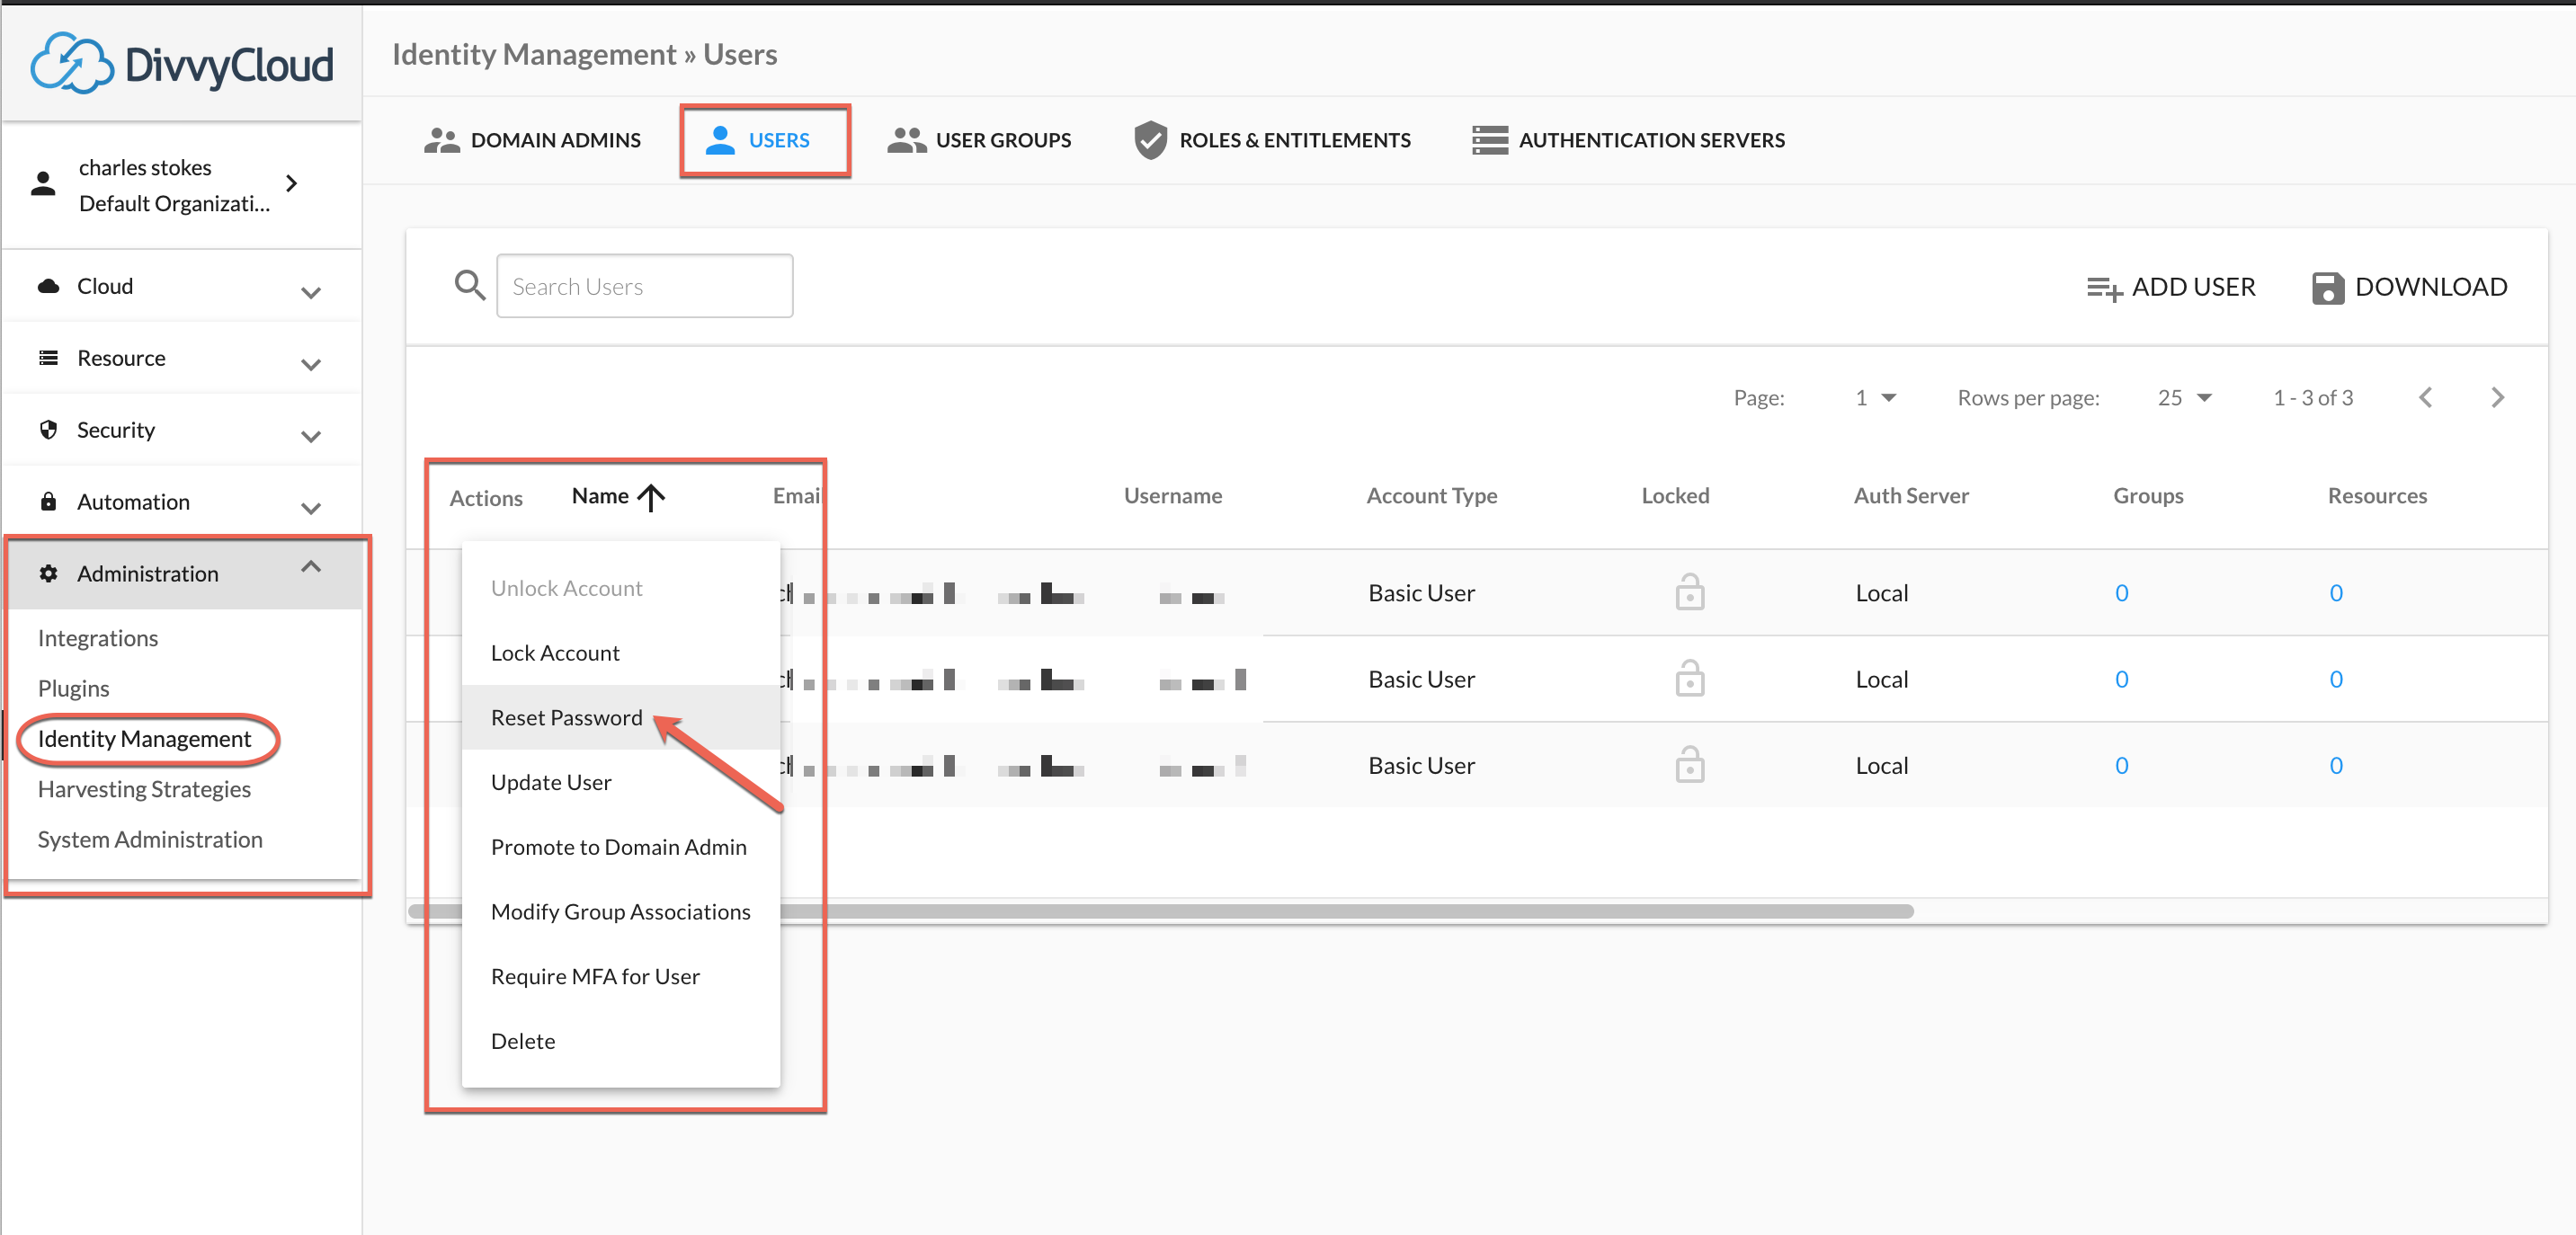2576x1235 pixels.
Task: Switch to the User Groups tab
Action: [979, 140]
